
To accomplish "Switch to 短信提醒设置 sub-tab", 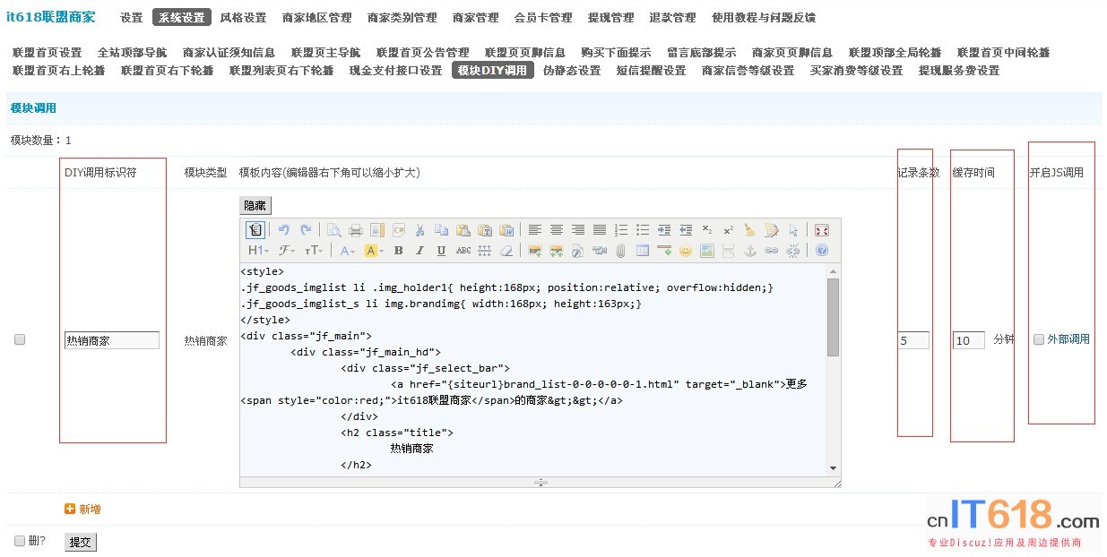I will point(651,71).
